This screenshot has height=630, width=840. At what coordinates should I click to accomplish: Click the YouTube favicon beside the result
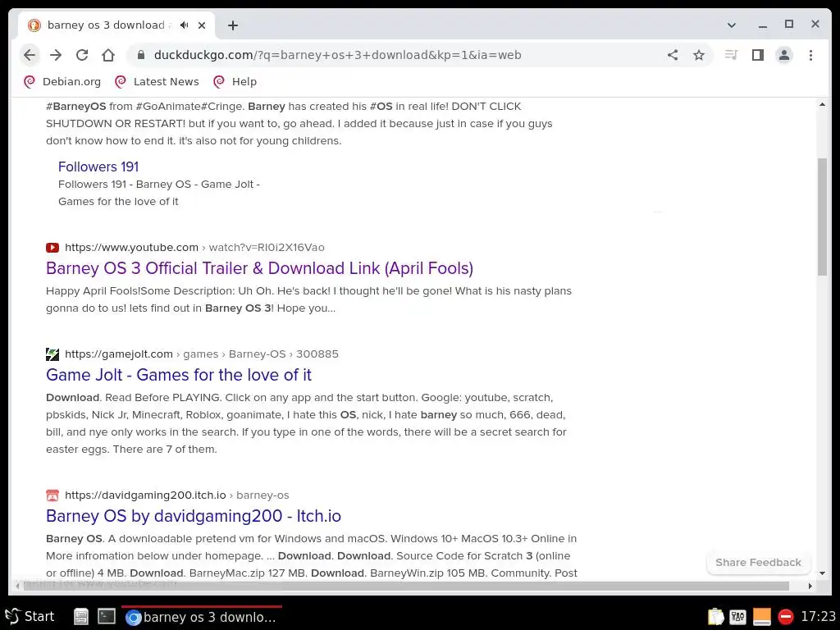click(52, 248)
